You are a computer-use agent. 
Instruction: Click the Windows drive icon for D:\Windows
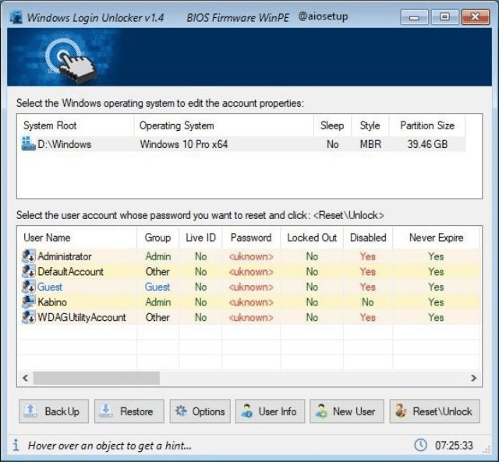tap(29, 144)
